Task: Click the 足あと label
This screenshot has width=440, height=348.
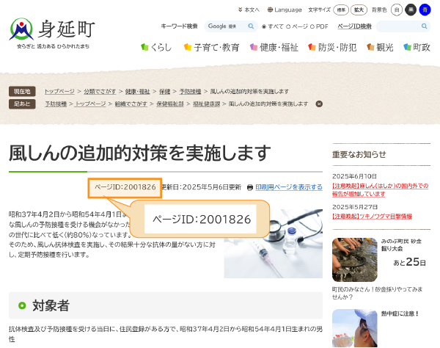Action: (x=22, y=104)
